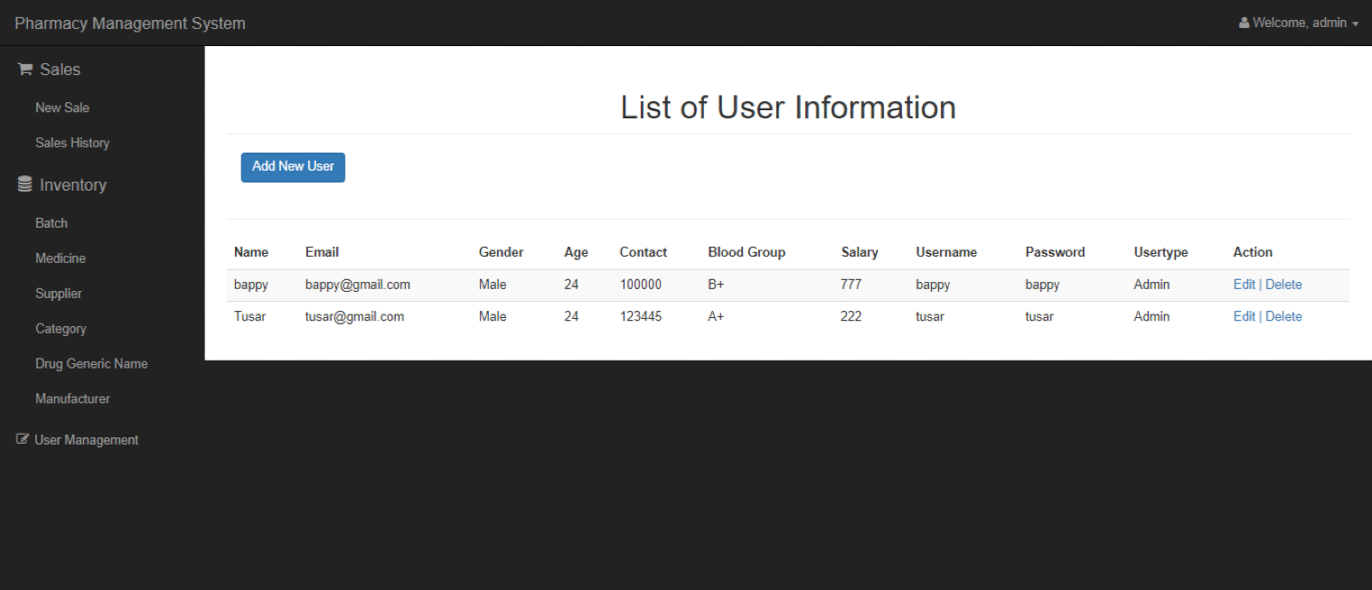Screen dimensions: 1372x590
Task: Click the Add New User button
Action: coord(293,167)
